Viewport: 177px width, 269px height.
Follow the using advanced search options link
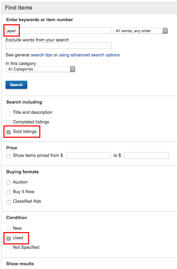click(x=89, y=55)
